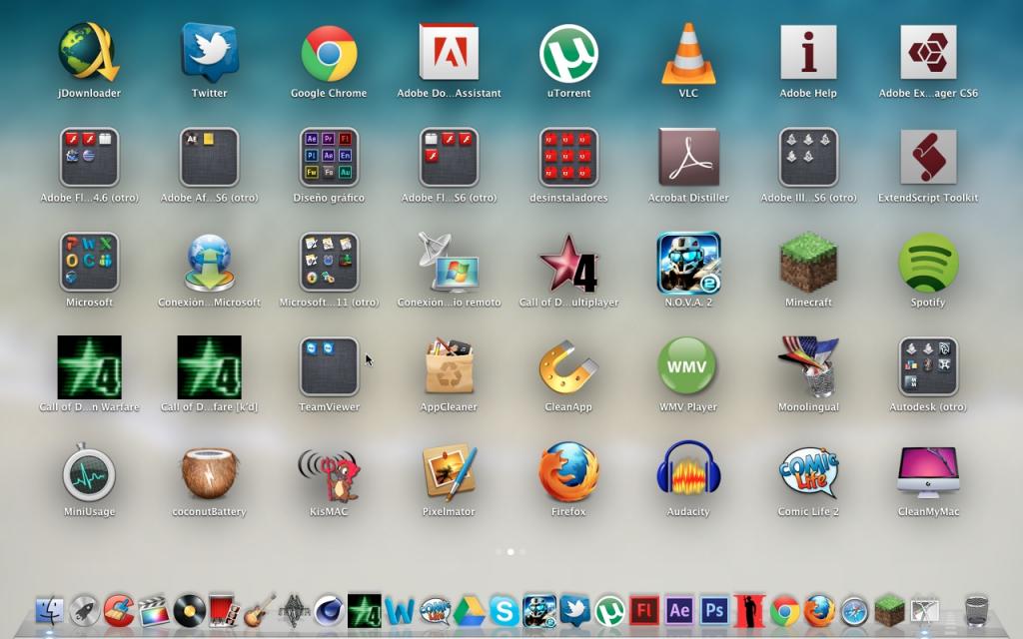Open WMV Player
Image resolution: width=1023 pixels, height=639 pixels.
pyautogui.click(x=687, y=366)
